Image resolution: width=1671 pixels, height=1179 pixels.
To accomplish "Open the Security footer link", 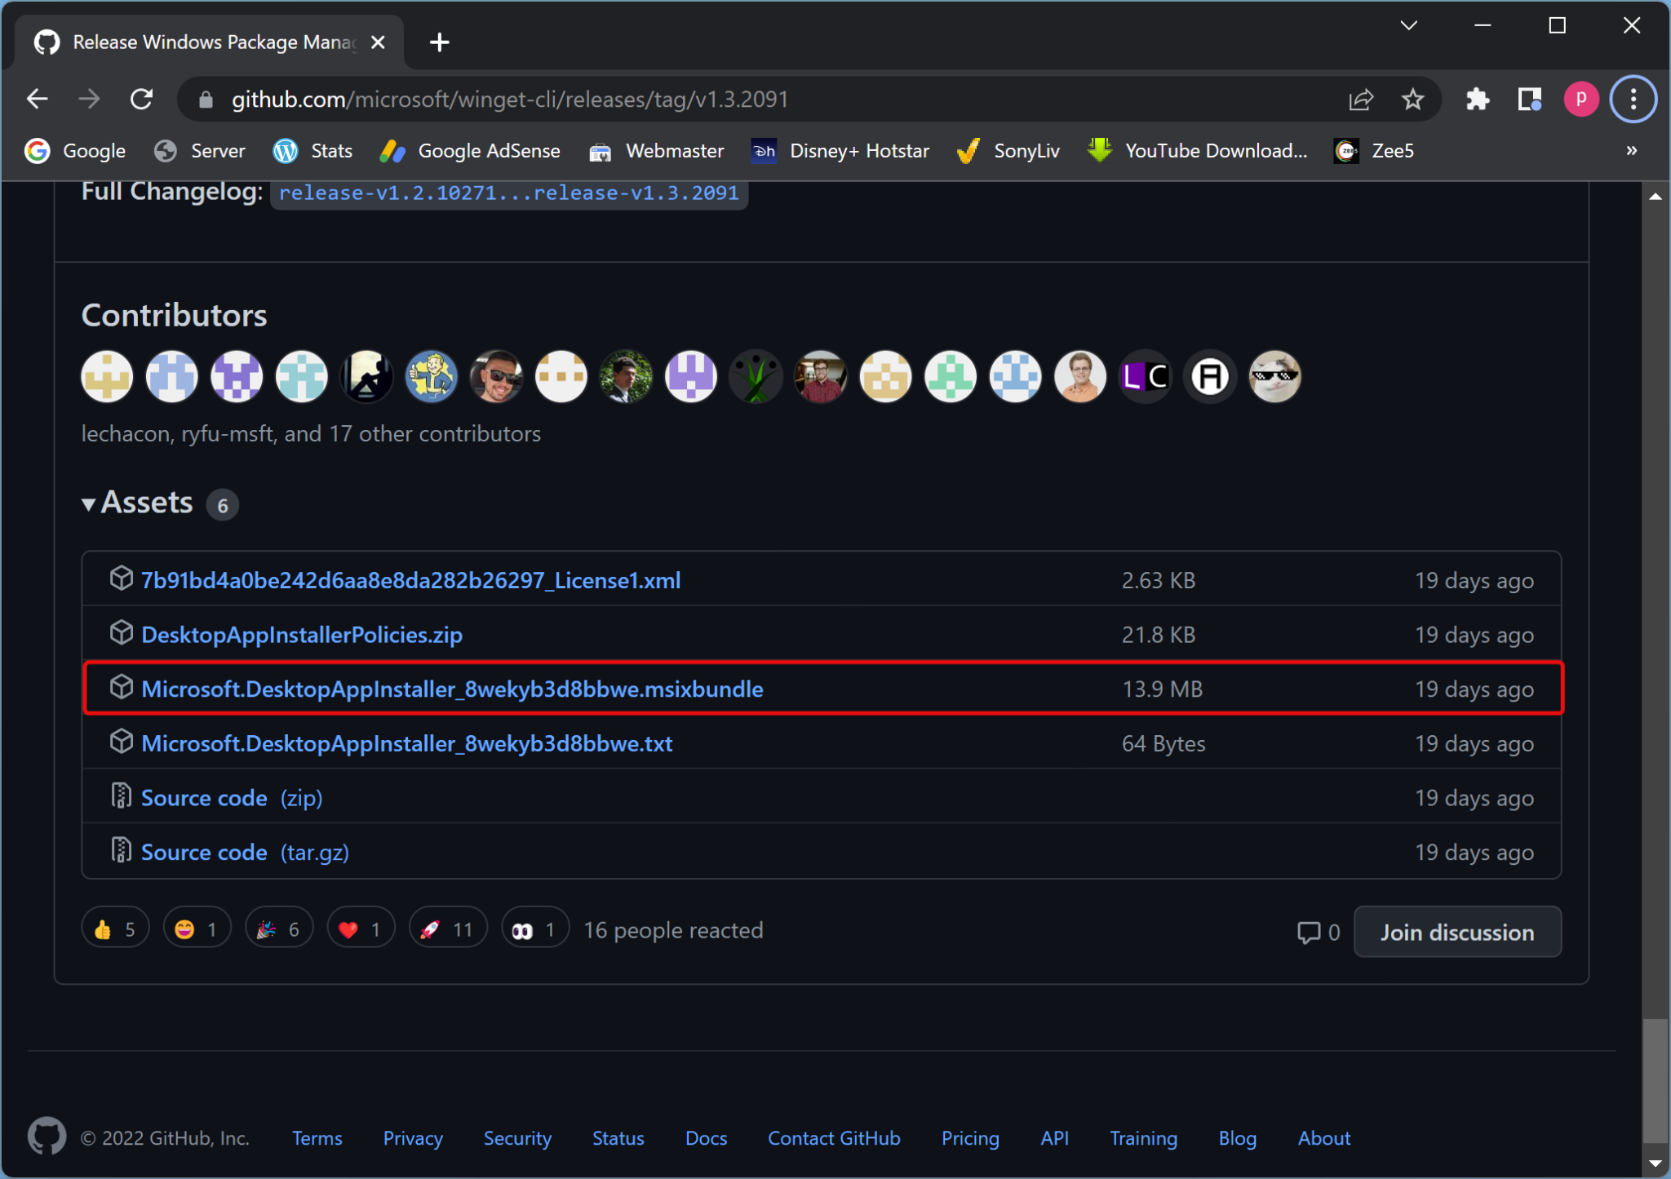I will click(x=517, y=1138).
